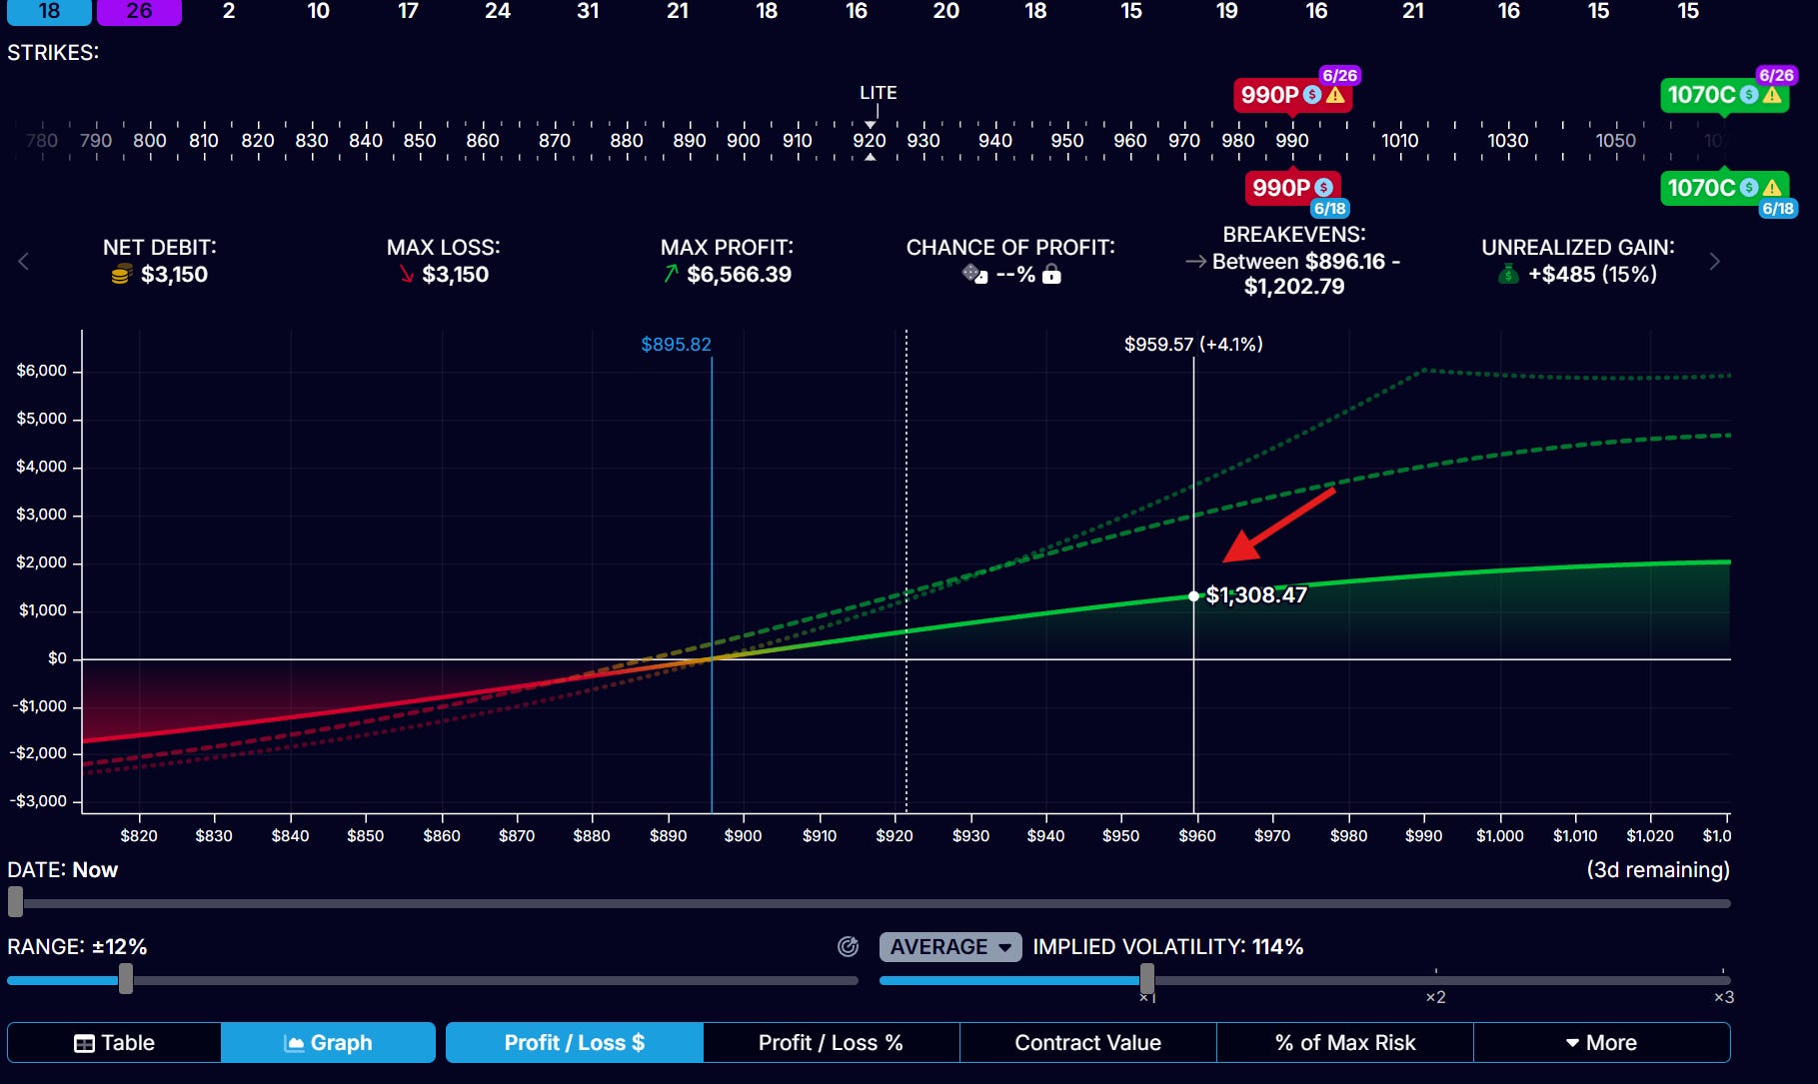Choose expiration date 19
Image resolution: width=1818 pixels, height=1084 pixels.
pos(1227,11)
